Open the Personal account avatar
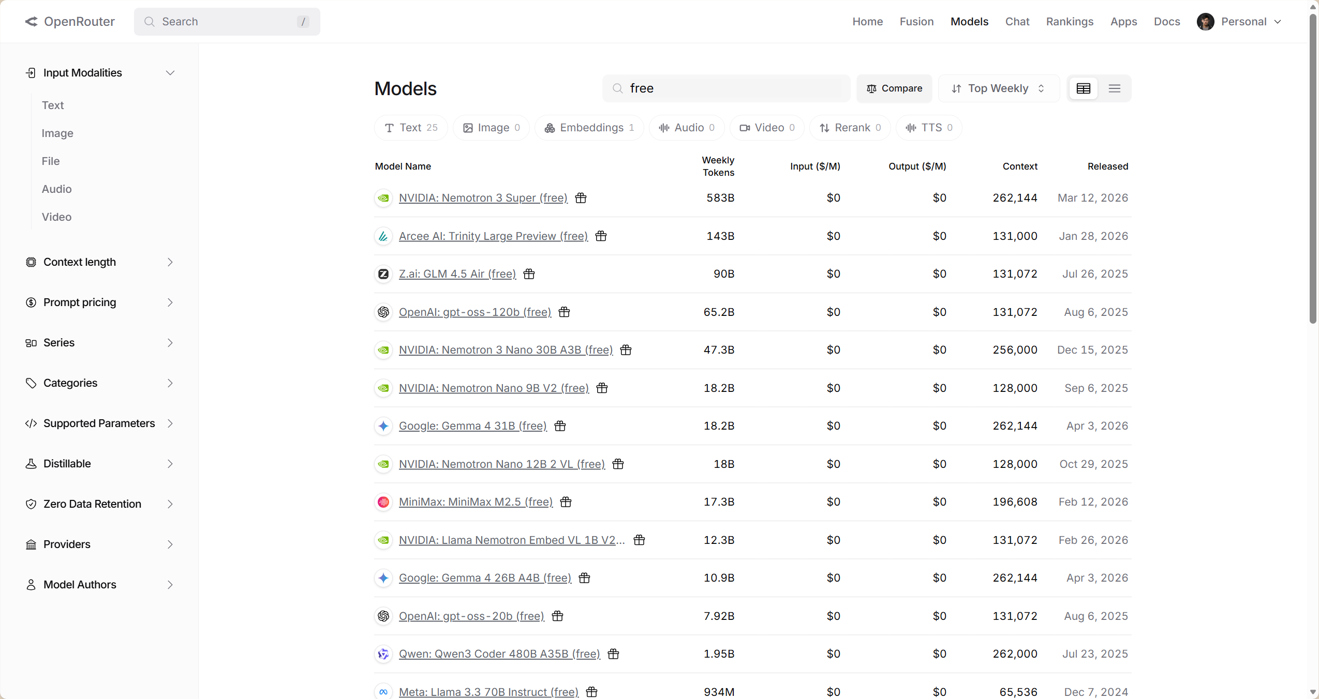This screenshot has width=1319, height=699. point(1205,21)
